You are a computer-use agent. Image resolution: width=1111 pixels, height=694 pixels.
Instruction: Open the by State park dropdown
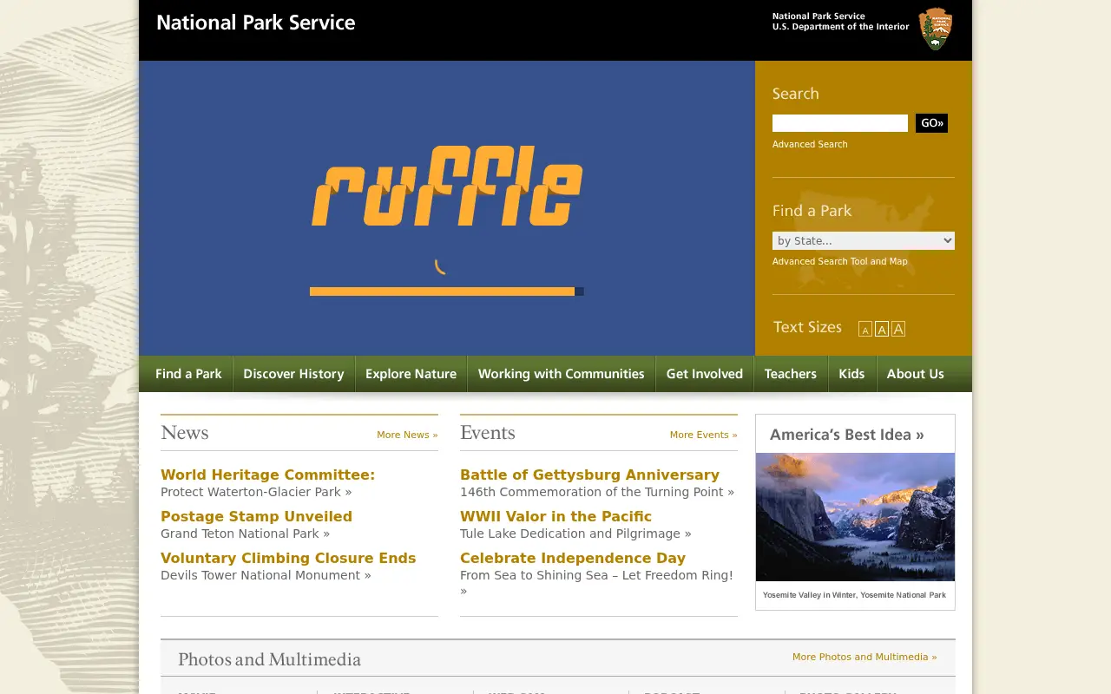click(x=864, y=240)
